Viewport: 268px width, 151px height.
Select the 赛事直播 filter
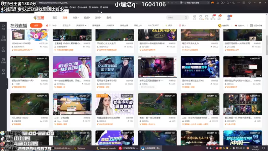pos(96,26)
